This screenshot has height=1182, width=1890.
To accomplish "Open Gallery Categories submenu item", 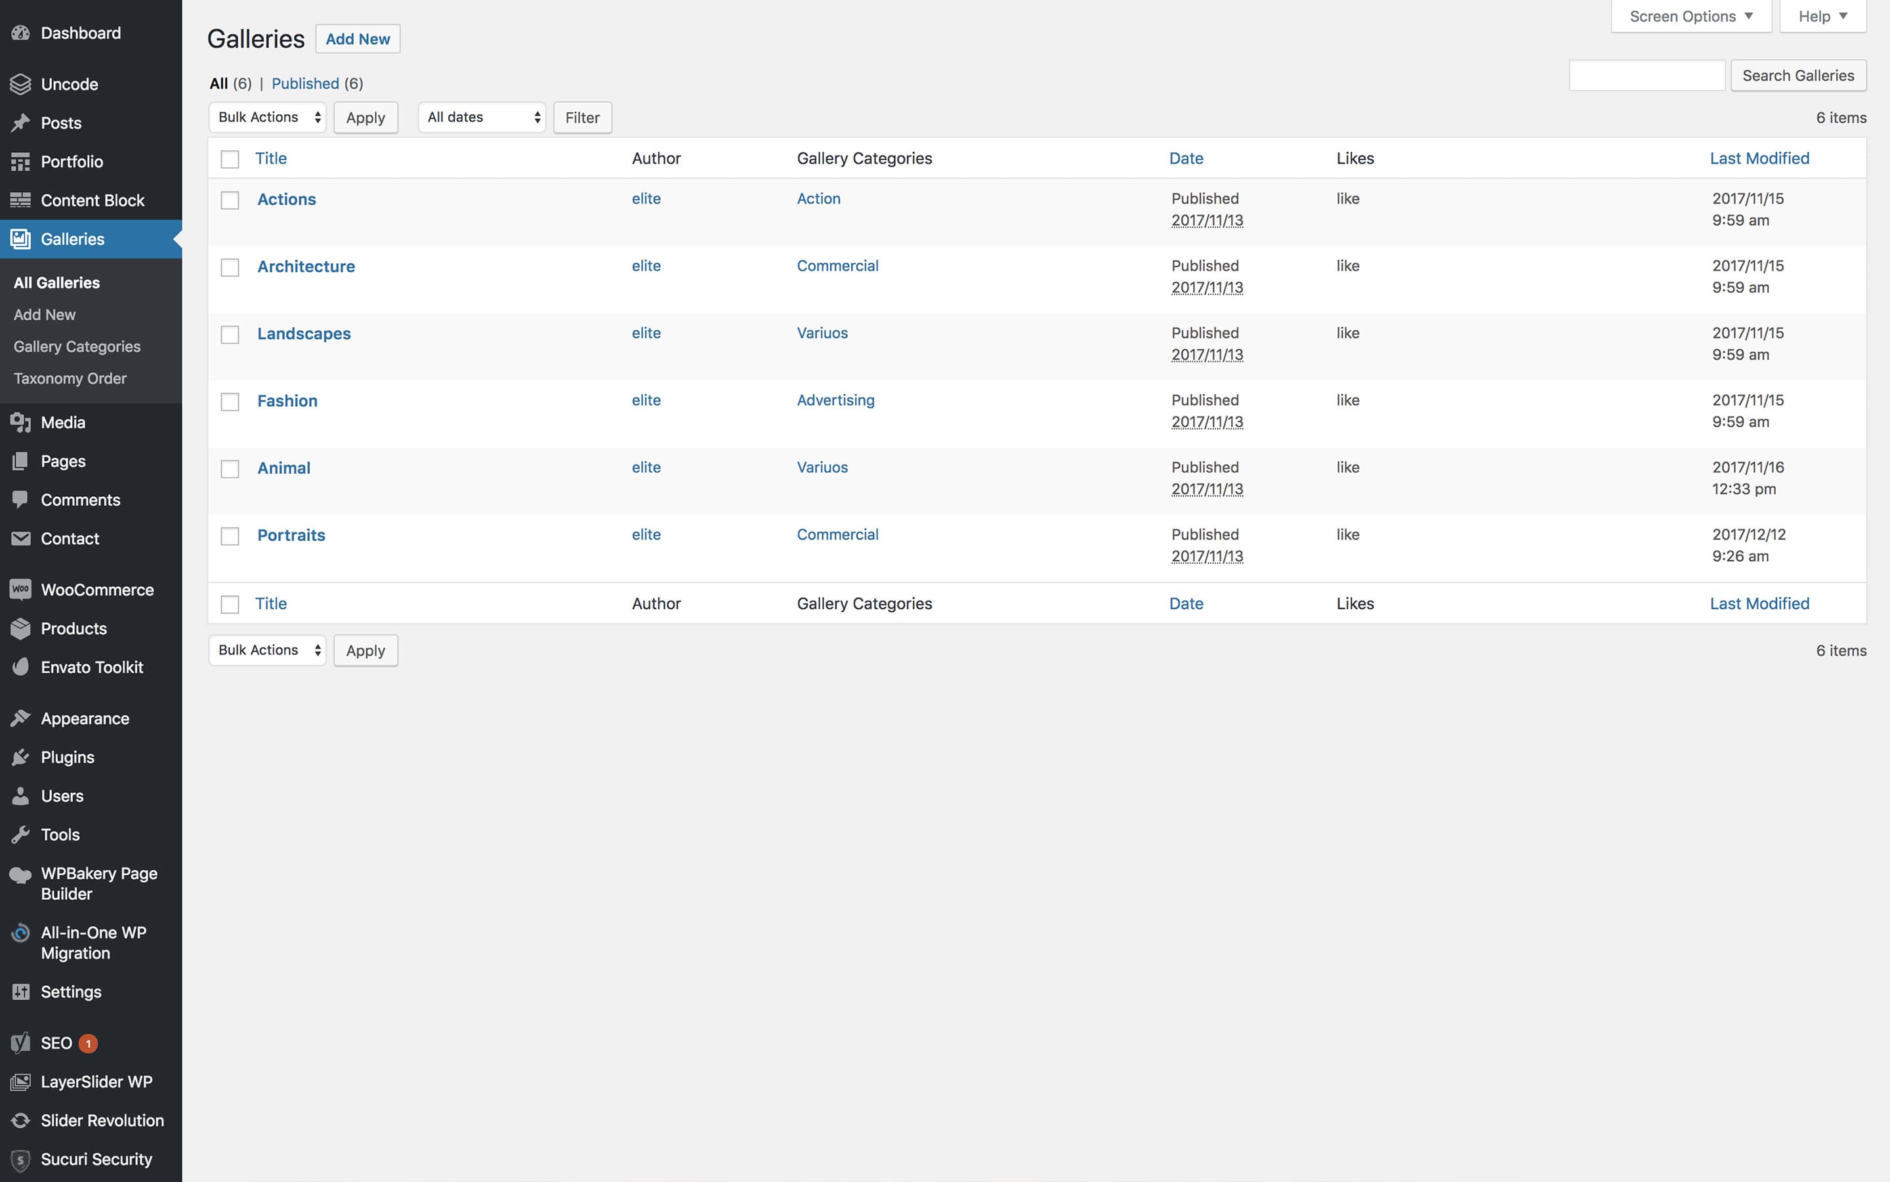I will tap(77, 347).
